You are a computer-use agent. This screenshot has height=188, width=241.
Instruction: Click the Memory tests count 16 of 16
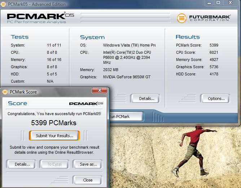coord(54,60)
